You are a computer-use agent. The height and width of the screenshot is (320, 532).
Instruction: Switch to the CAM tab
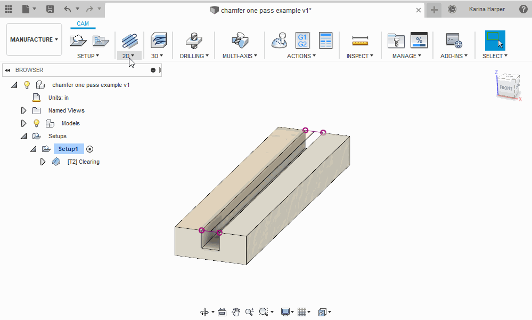(x=83, y=23)
